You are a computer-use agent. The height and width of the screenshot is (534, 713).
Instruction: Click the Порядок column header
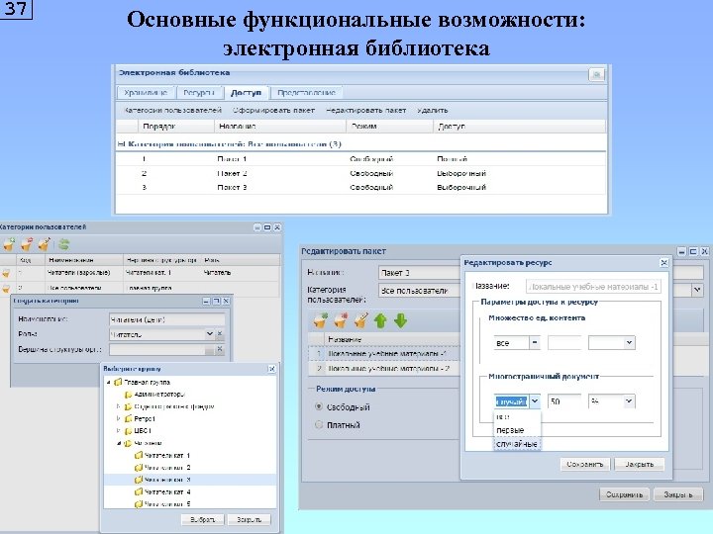coord(176,127)
